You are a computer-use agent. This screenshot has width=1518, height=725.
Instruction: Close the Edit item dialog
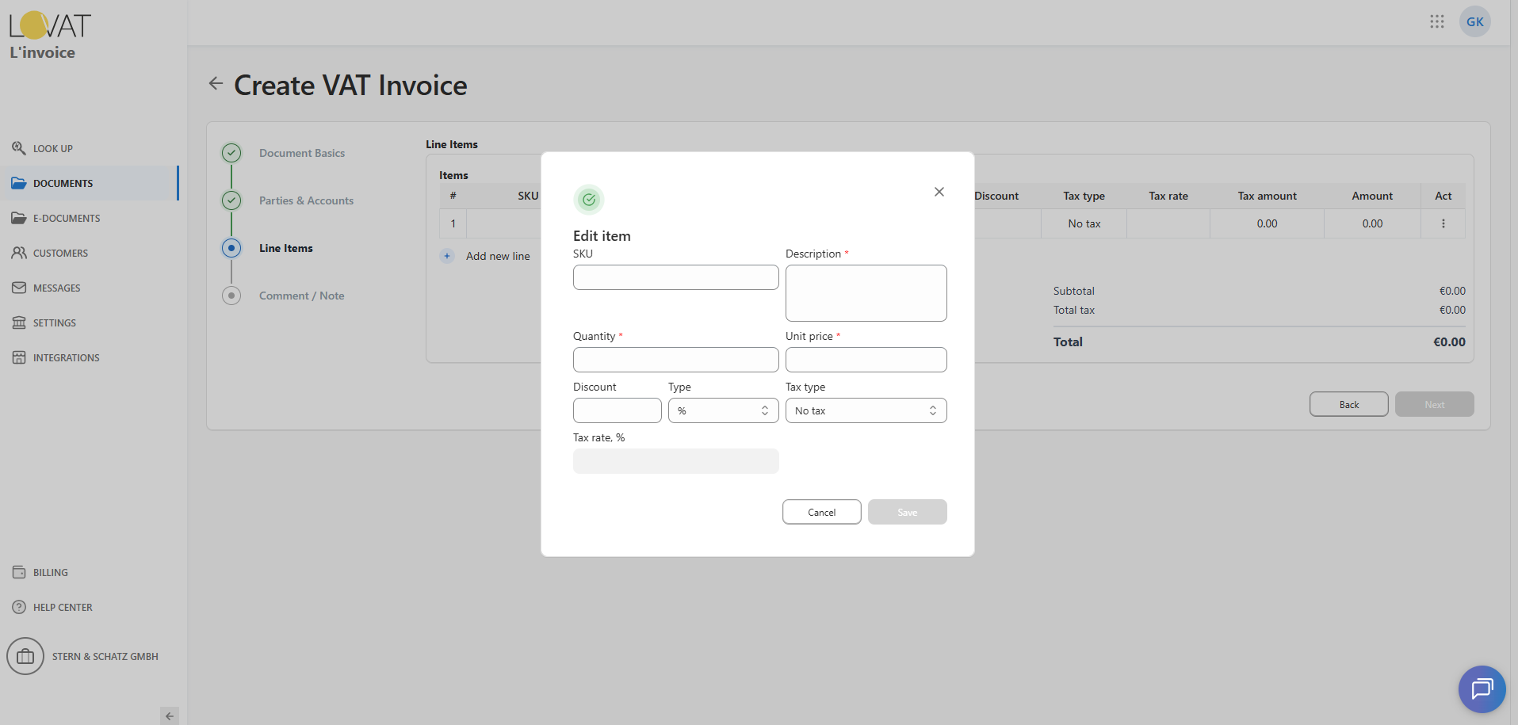[x=939, y=192]
